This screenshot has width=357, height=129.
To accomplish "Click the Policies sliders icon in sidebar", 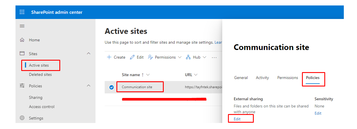I will pos(22,86).
